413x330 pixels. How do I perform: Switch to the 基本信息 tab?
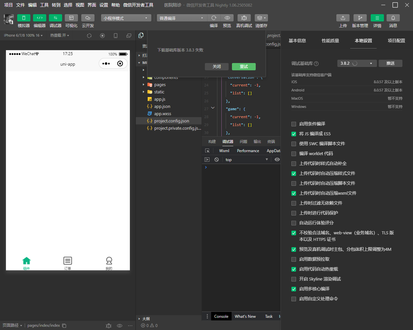coord(297,41)
